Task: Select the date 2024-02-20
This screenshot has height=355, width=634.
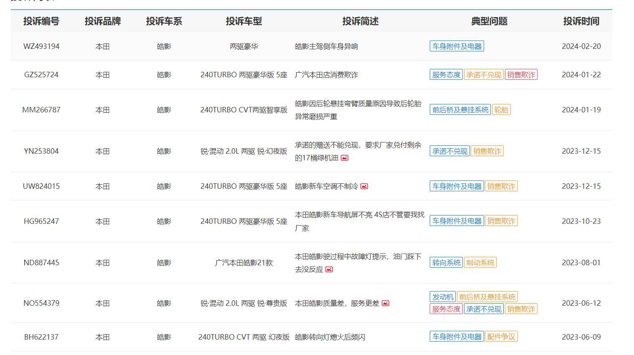Action: 581,46
